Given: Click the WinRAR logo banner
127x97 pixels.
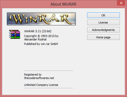Looking at the screenshot, I should [x=41, y=19].
